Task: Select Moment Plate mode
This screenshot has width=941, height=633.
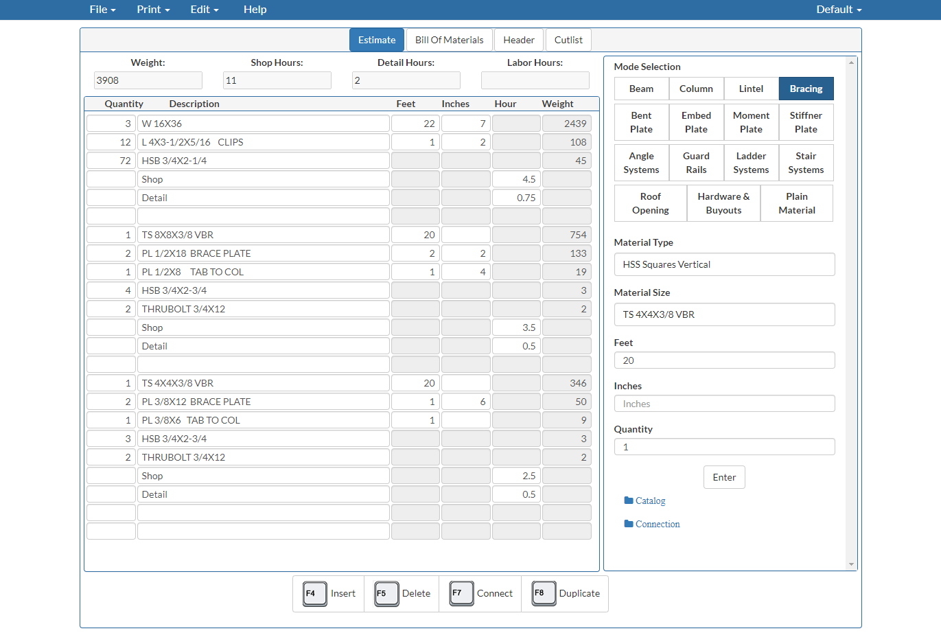Action: [752, 122]
